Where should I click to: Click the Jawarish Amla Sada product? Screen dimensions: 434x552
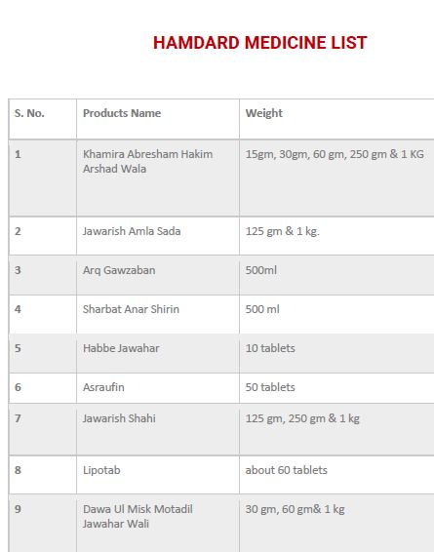[132, 231]
